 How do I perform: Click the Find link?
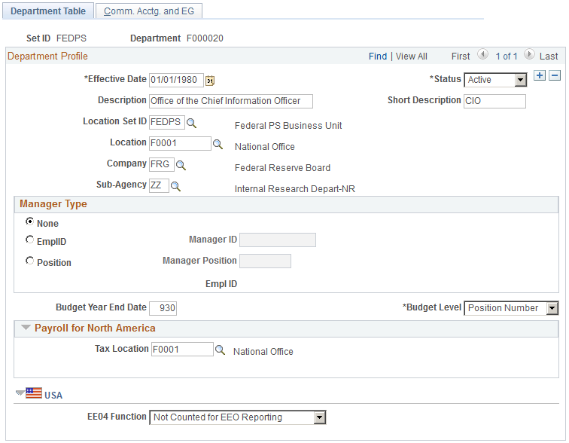pyautogui.click(x=378, y=57)
